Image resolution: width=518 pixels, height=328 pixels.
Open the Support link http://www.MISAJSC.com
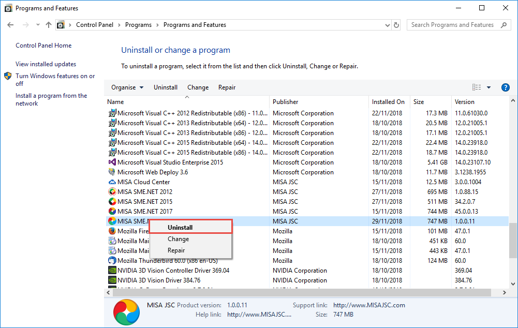(x=369, y=305)
